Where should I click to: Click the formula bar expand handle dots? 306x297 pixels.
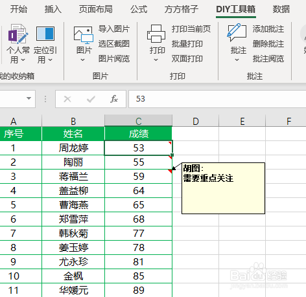[45, 99]
